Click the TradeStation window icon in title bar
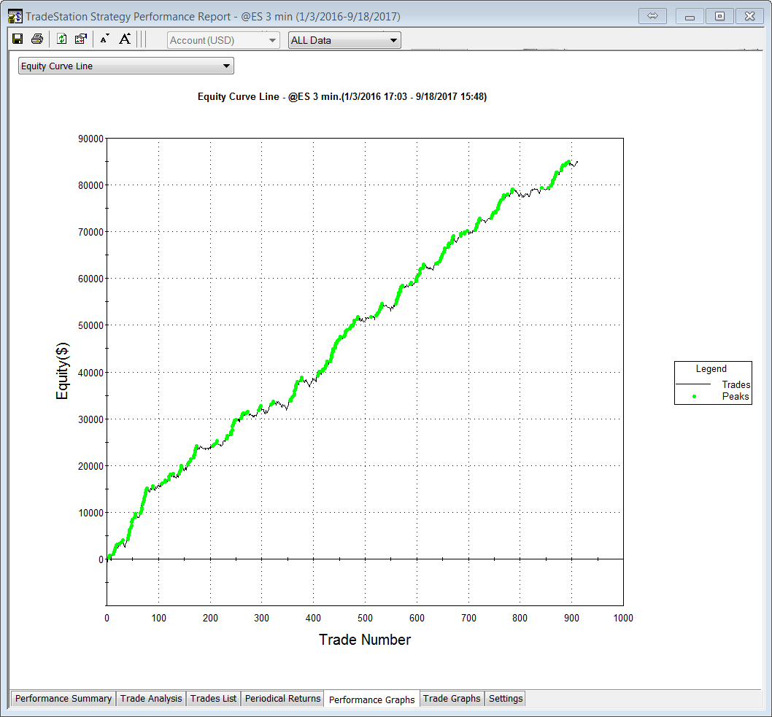The image size is (772, 717). click(15, 16)
